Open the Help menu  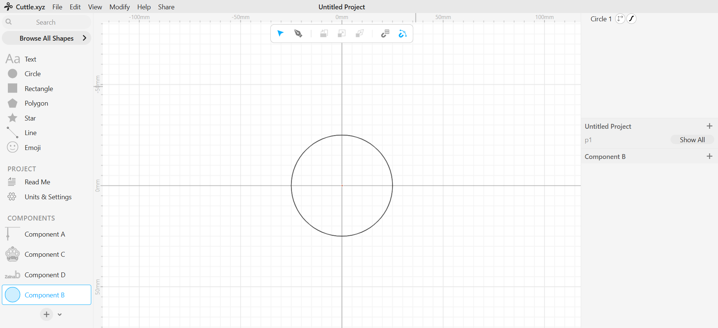[x=144, y=7]
